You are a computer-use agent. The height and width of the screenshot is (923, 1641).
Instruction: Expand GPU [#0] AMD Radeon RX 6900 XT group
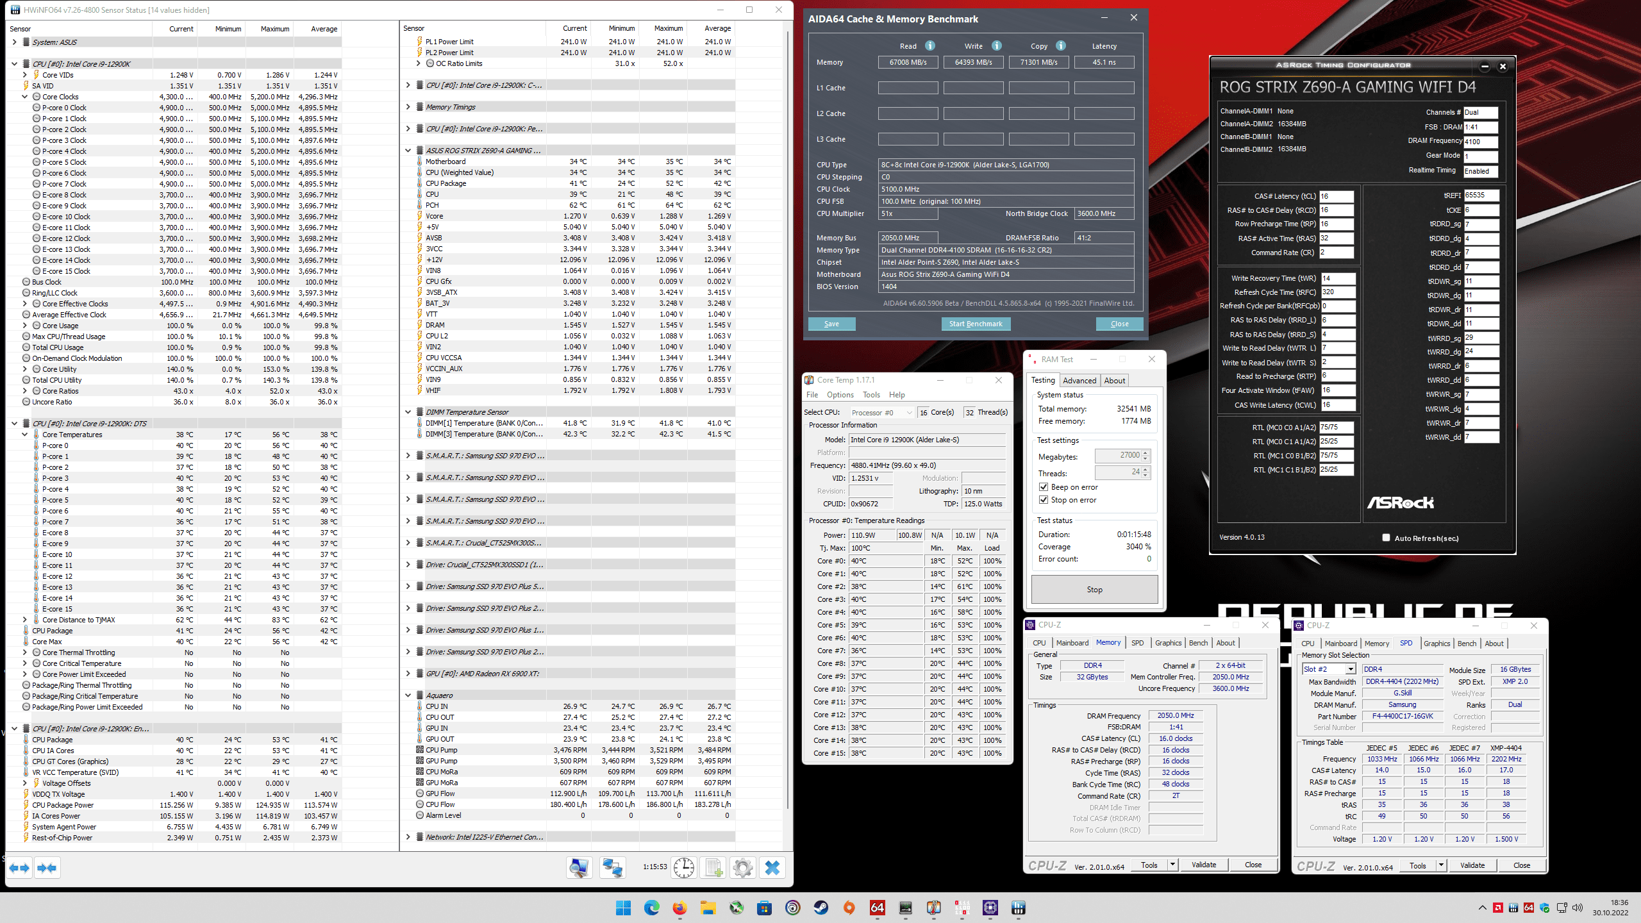408,674
